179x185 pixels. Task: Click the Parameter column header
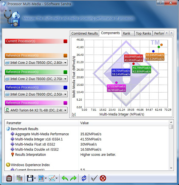point(42,123)
